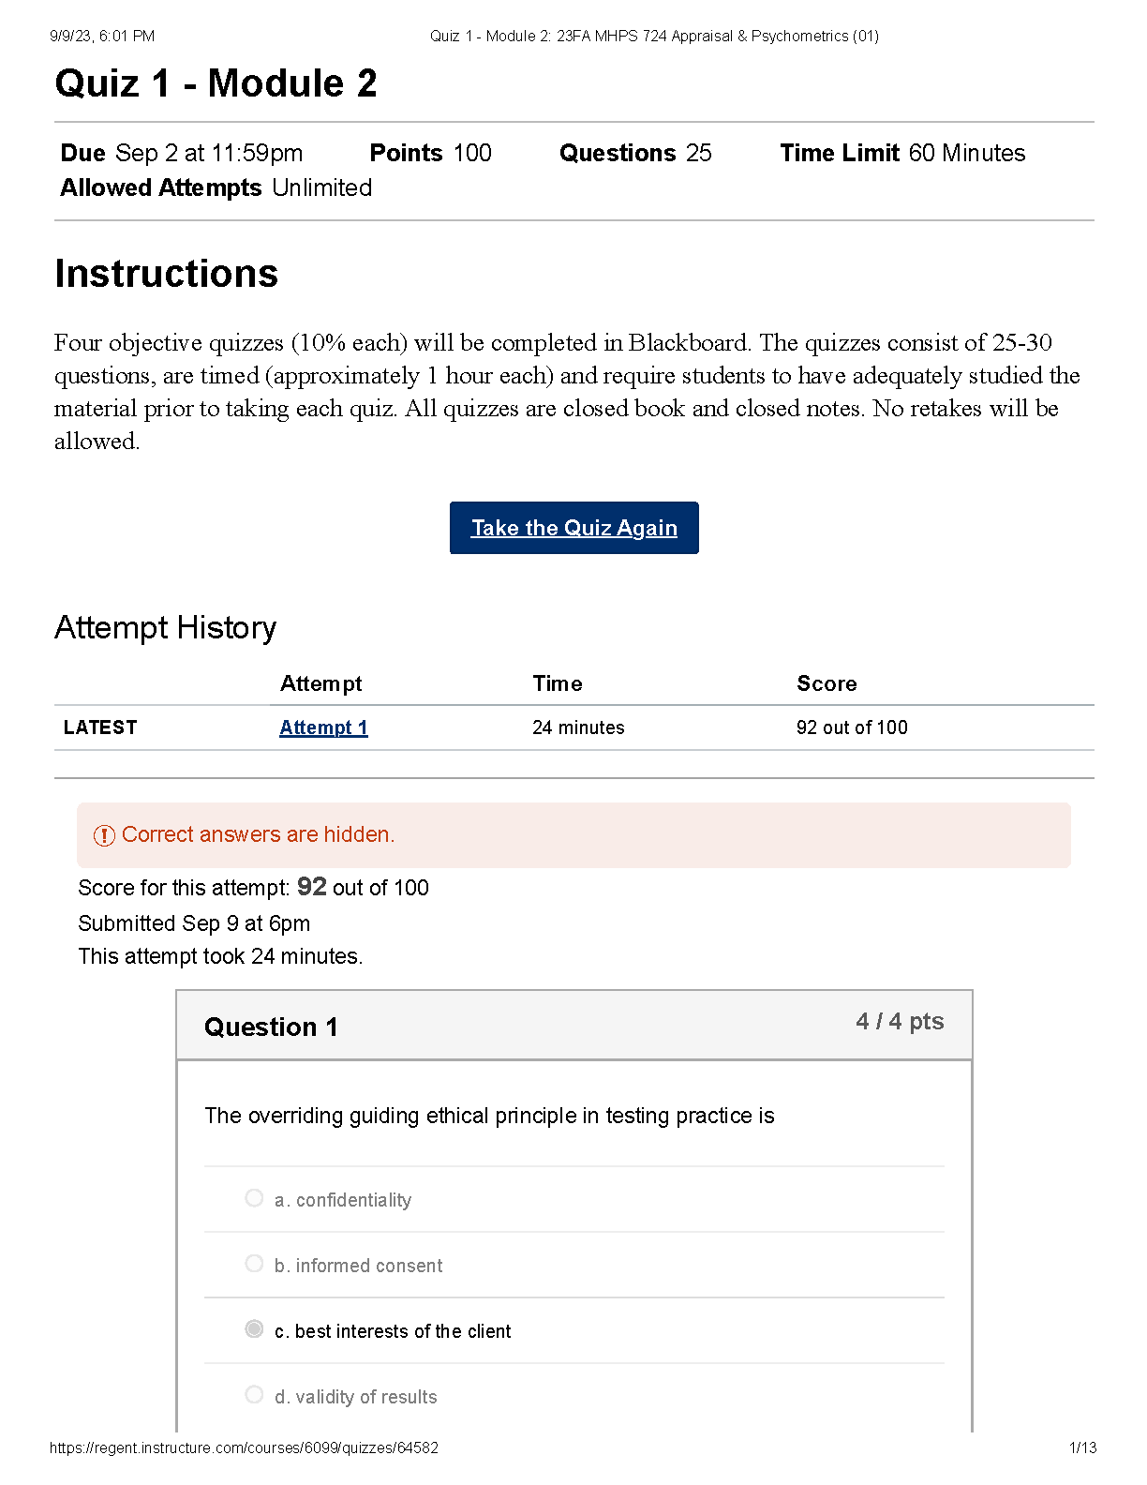The height and width of the screenshot is (1485, 1147).
Task: Click the 92 out of 100 score cell
Action: [852, 727]
